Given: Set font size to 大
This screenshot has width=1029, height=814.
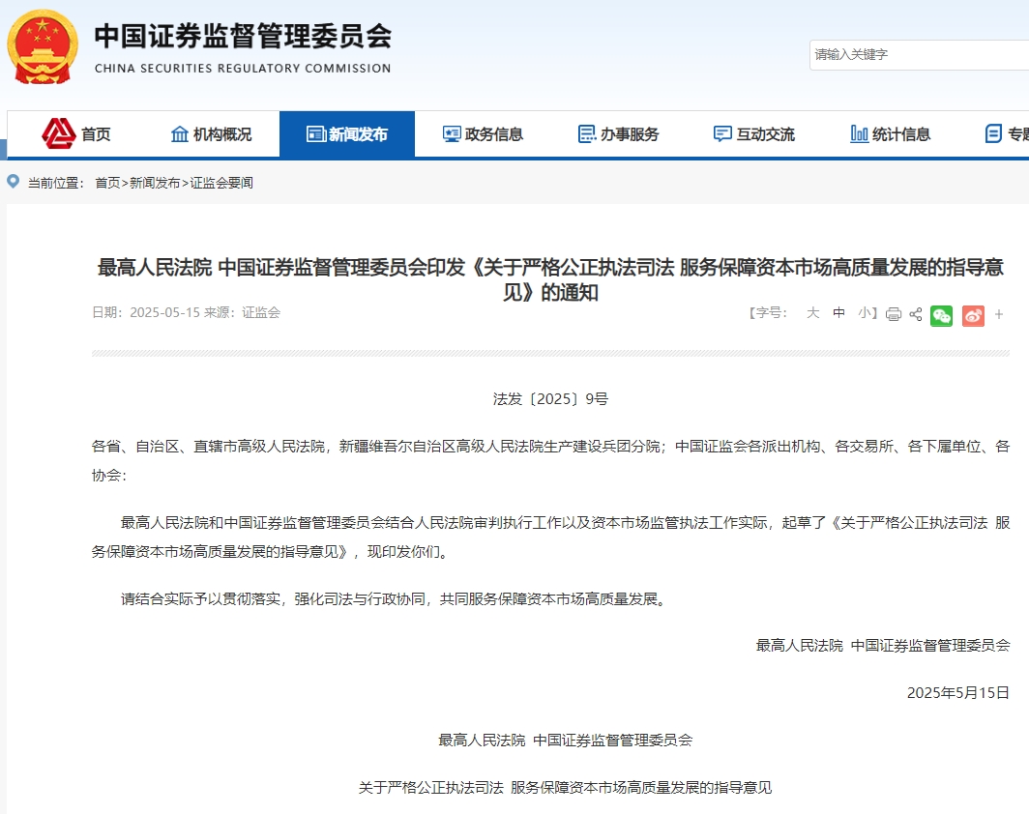Looking at the screenshot, I should coord(813,313).
